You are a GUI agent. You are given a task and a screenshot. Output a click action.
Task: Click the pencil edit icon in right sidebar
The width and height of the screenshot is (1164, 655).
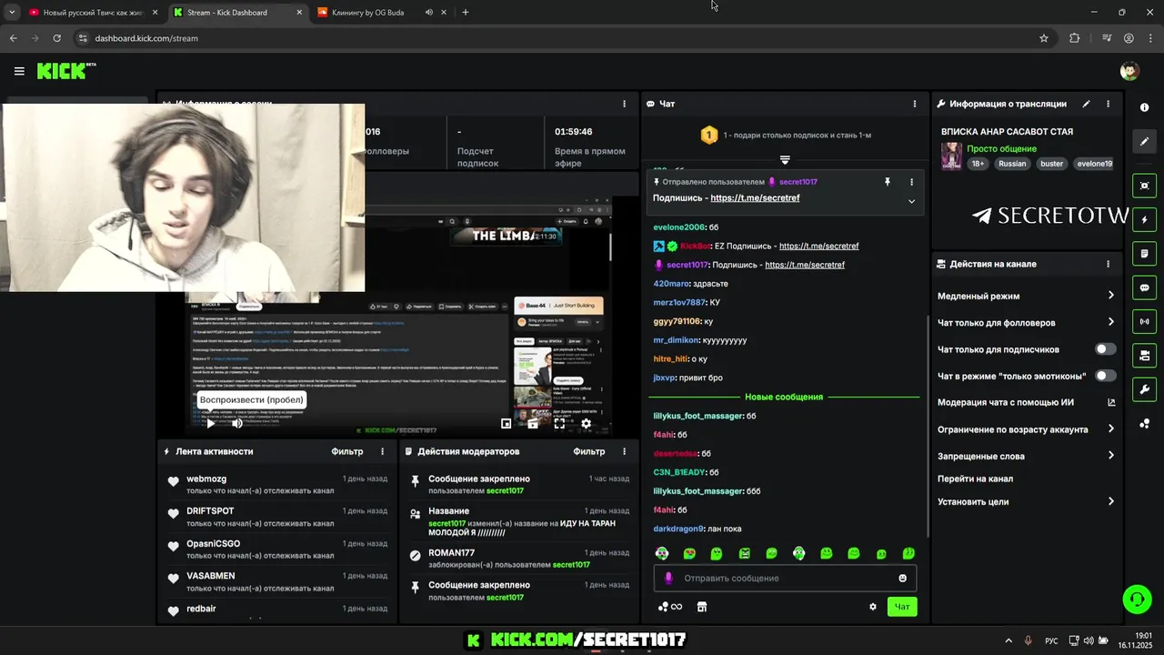pyautogui.click(x=1144, y=141)
